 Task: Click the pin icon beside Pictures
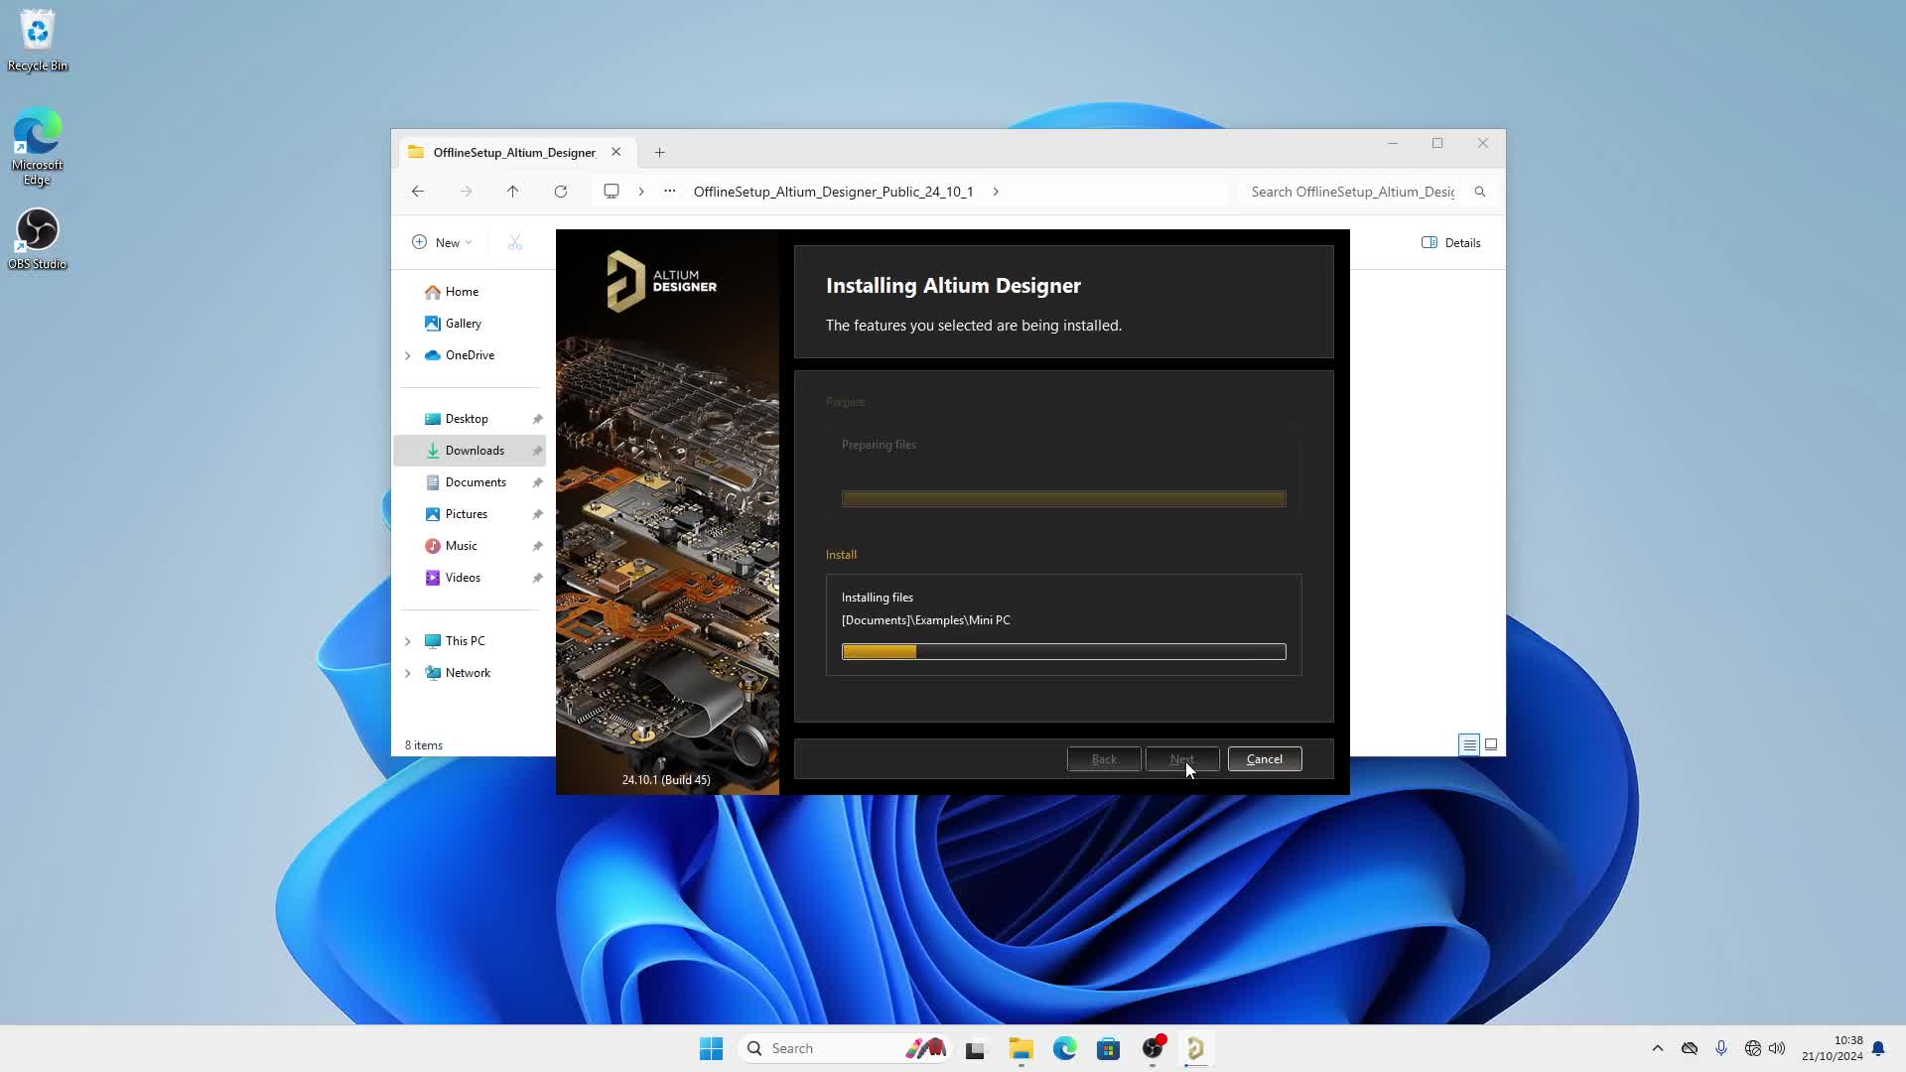(x=537, y=514)
